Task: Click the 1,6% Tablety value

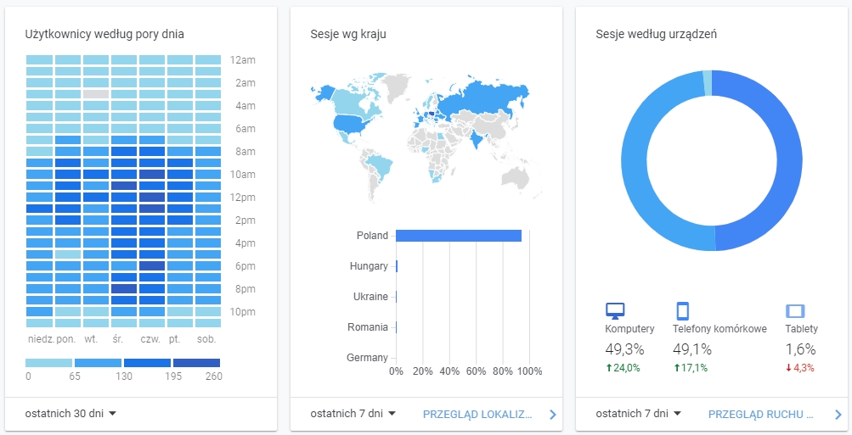Action: [801, 349]
